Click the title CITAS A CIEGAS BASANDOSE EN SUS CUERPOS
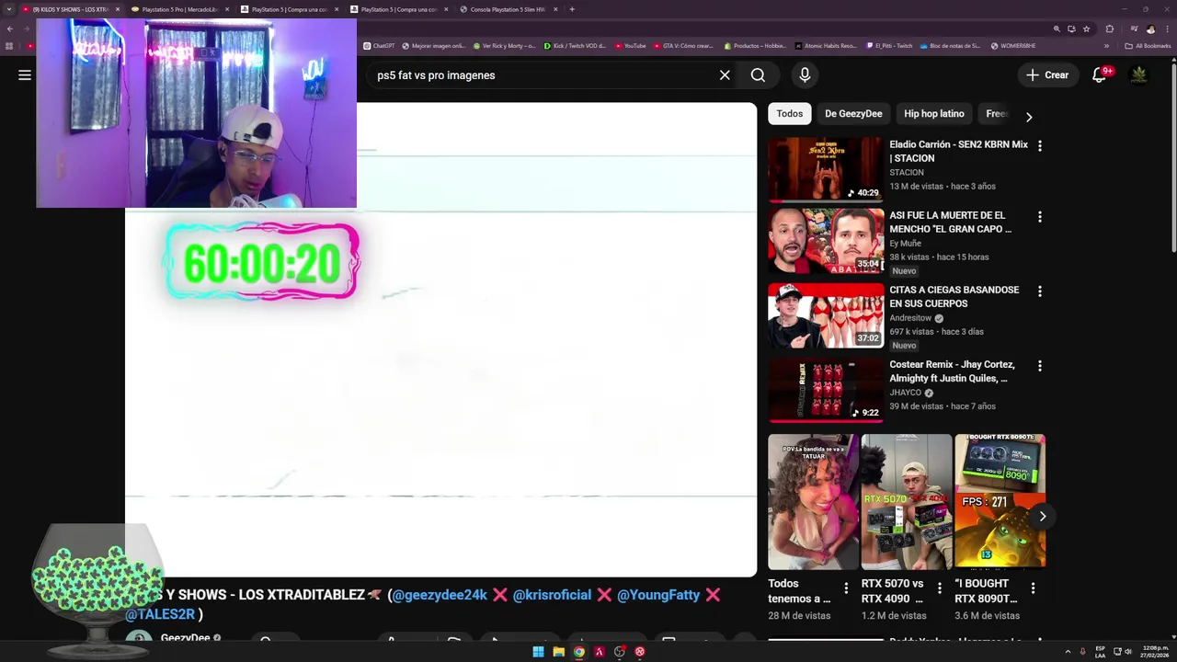Screen dimensions: 1177x662 click(954, 297)
